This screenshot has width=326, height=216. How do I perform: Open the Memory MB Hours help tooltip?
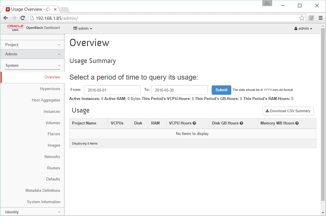coord(297,123)
